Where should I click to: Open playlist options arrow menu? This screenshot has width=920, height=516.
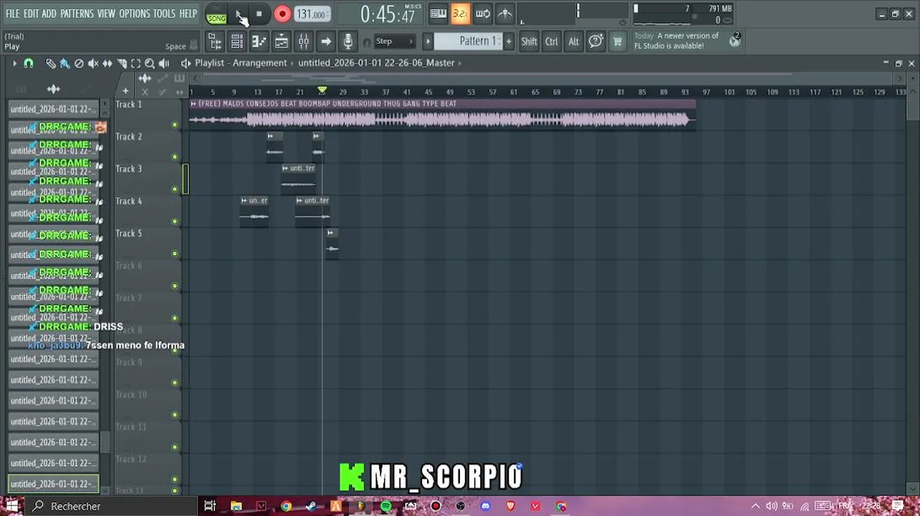[x=14, y=63]
